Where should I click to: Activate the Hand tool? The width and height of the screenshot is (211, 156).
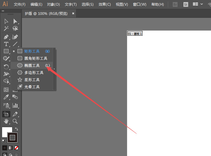6,121
